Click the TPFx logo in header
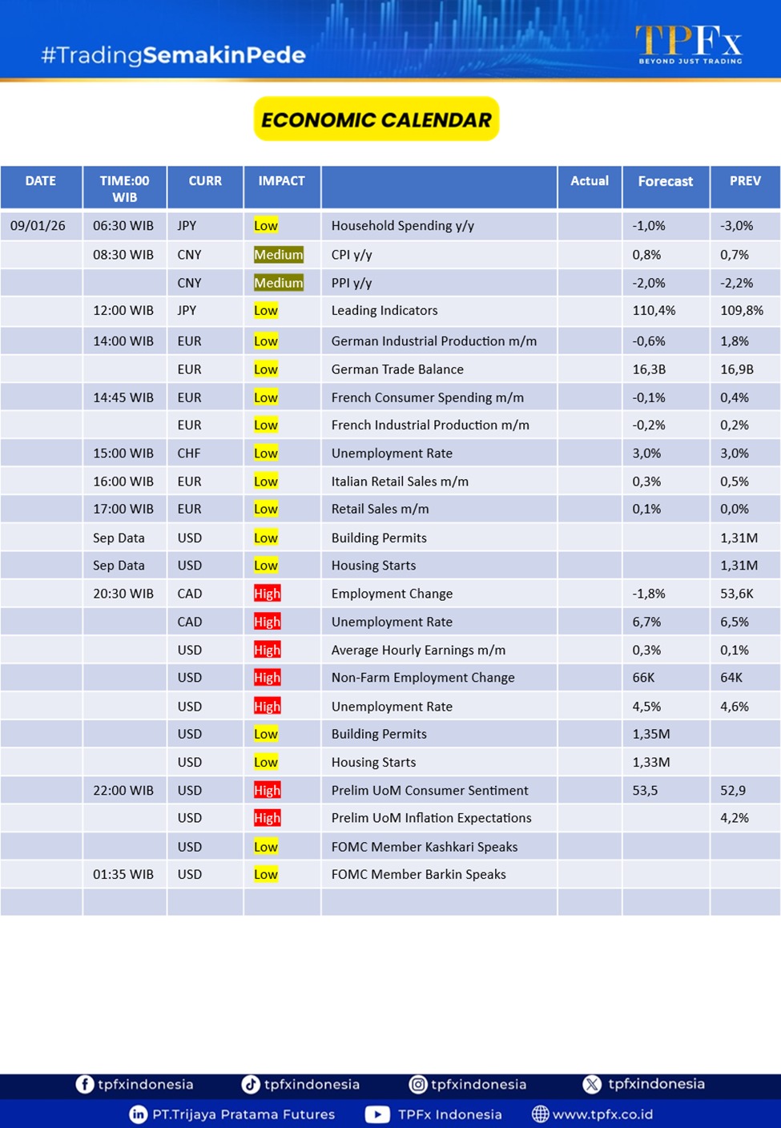This screenshot has height=1128, width=781. pos(689,44)
